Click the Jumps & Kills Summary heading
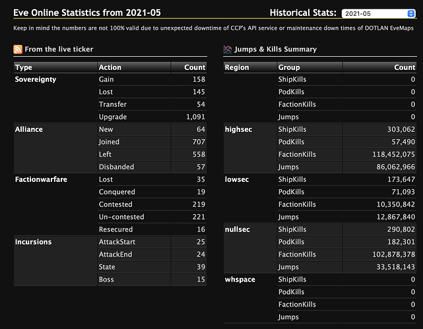Viewport: 423px width, 329px height. pyautogui.click(x=275, y=49)
